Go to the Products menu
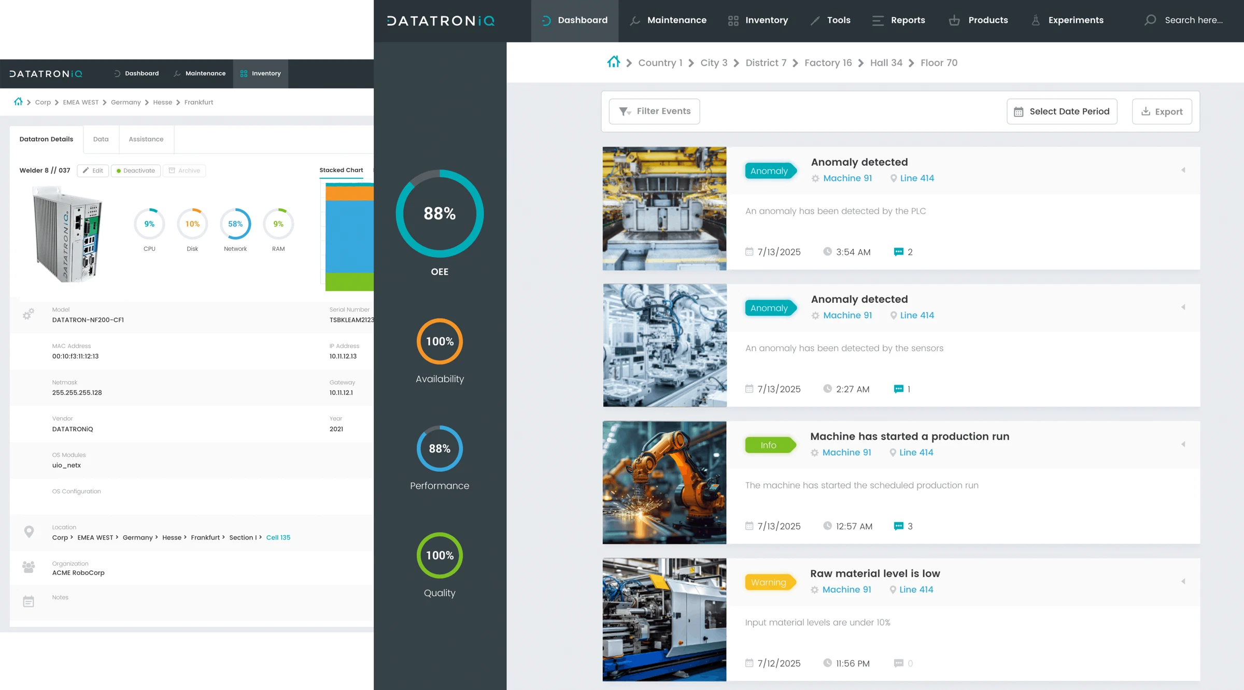 978,21
